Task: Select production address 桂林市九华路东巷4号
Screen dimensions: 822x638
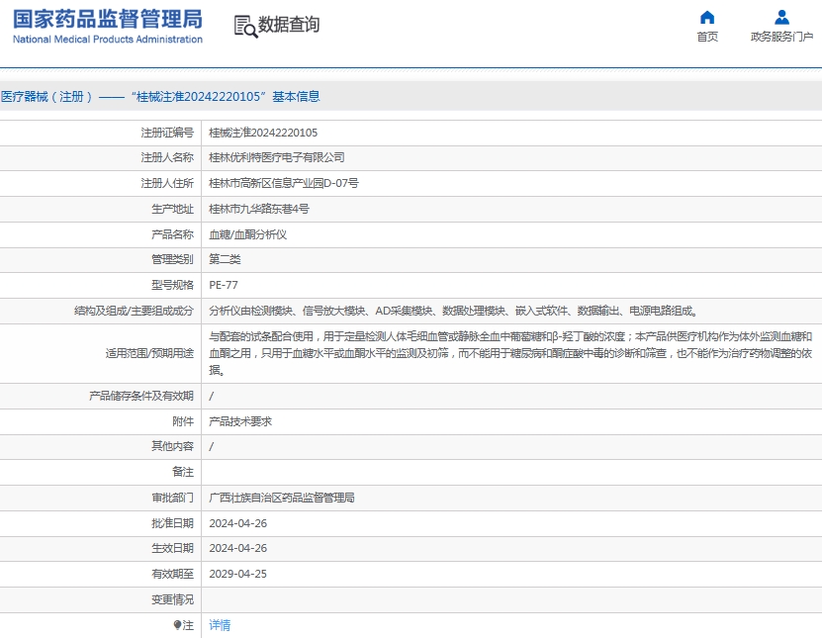Action: pyautogui.click(x=259, y=209)
